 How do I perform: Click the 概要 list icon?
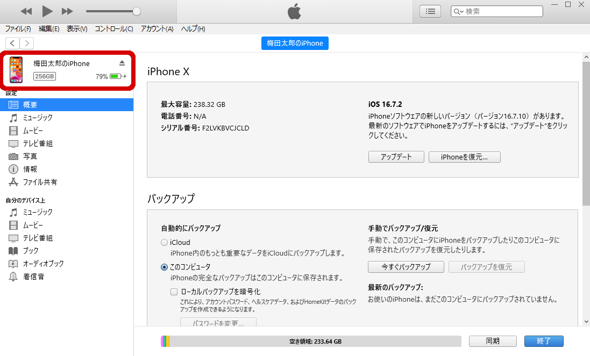pyautogui.click(x=13, y=105)
